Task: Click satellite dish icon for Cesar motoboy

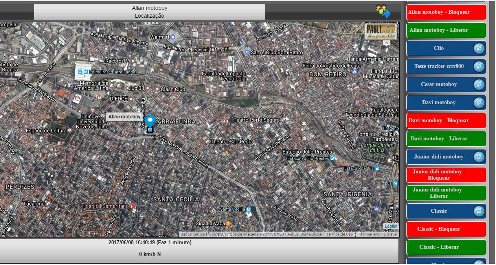Action: [479, 85]
